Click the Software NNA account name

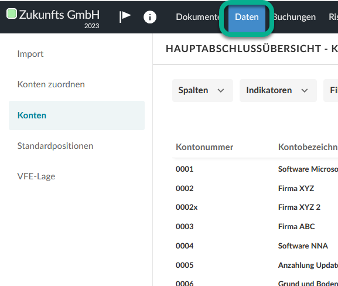[303, 246]
